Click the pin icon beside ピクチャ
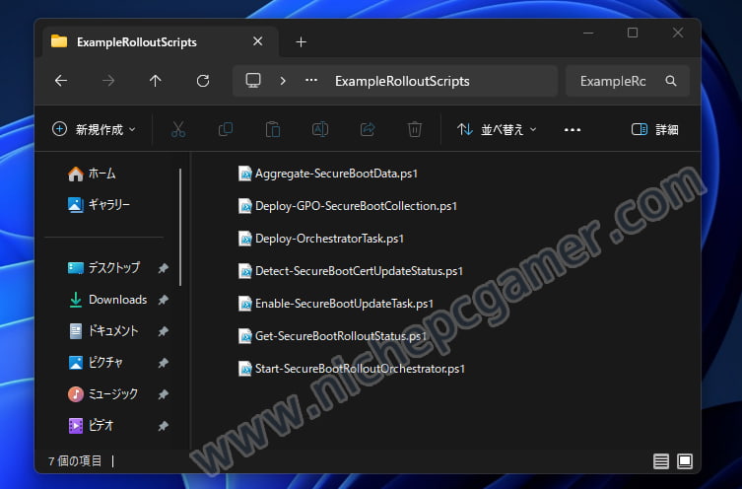Screen dimensions: 742x489 [164, 363]
